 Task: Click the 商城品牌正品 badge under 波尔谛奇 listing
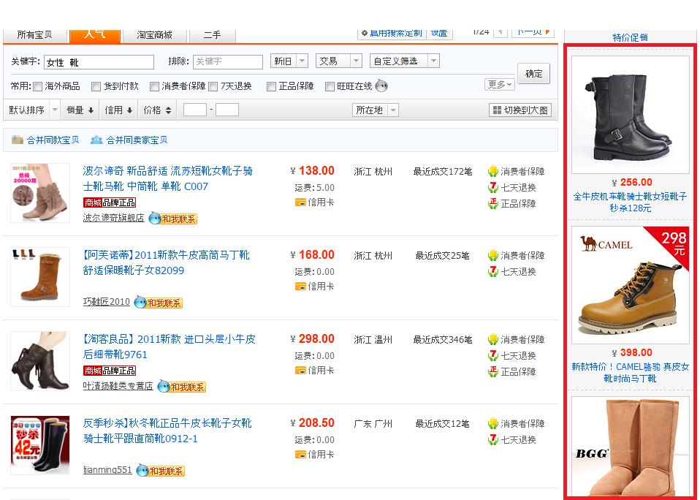tap(110, 202)
